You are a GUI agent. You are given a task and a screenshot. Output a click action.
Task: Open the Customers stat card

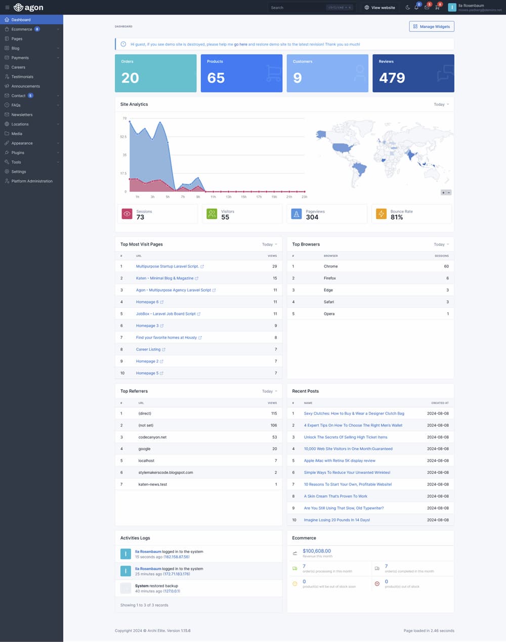(327, 73)
